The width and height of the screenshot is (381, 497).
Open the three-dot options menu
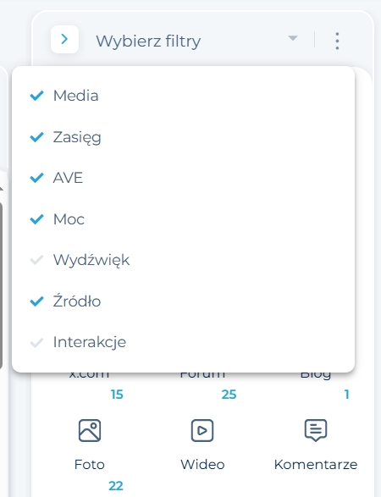click(337, 41)
